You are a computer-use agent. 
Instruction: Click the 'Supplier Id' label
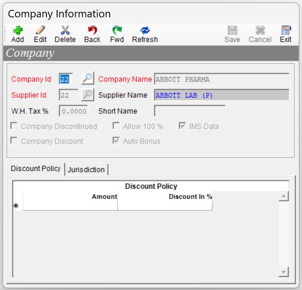point(29,95)
